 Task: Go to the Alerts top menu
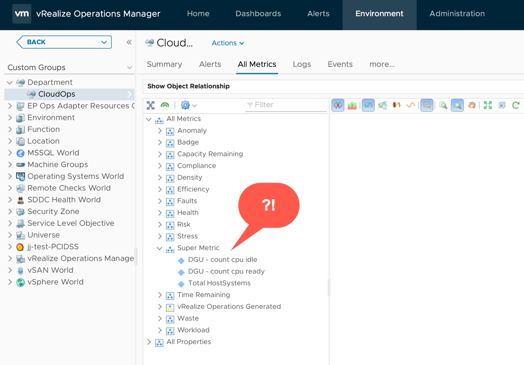tap(318, 14)
